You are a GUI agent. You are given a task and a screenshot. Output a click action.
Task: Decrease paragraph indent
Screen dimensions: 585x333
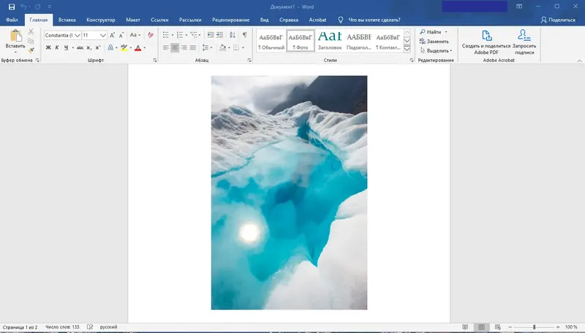(211, 35)
